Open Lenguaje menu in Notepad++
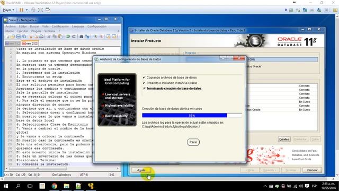 (78, 26)
